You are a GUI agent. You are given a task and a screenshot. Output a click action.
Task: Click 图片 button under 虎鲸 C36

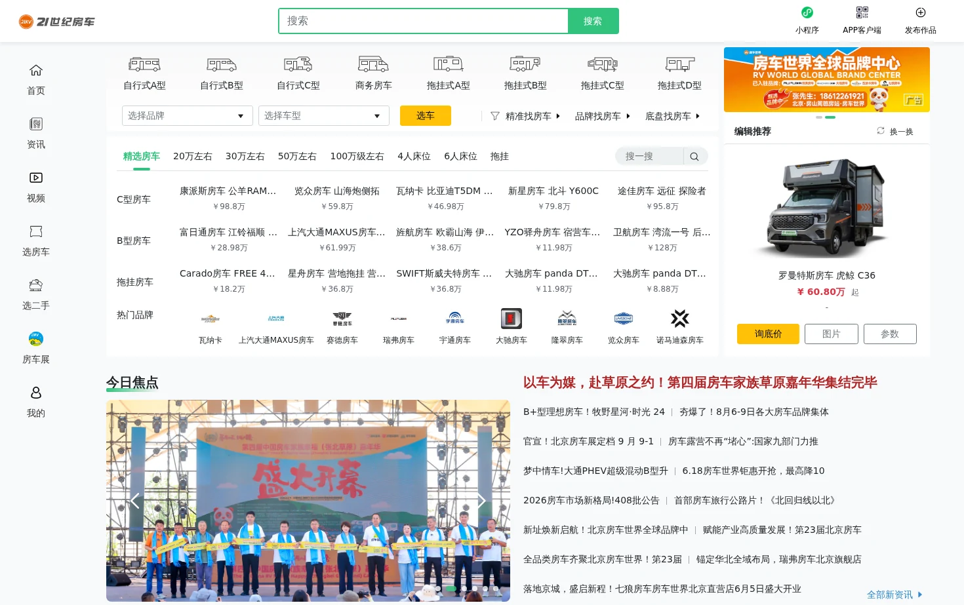(x=832, y=334)
